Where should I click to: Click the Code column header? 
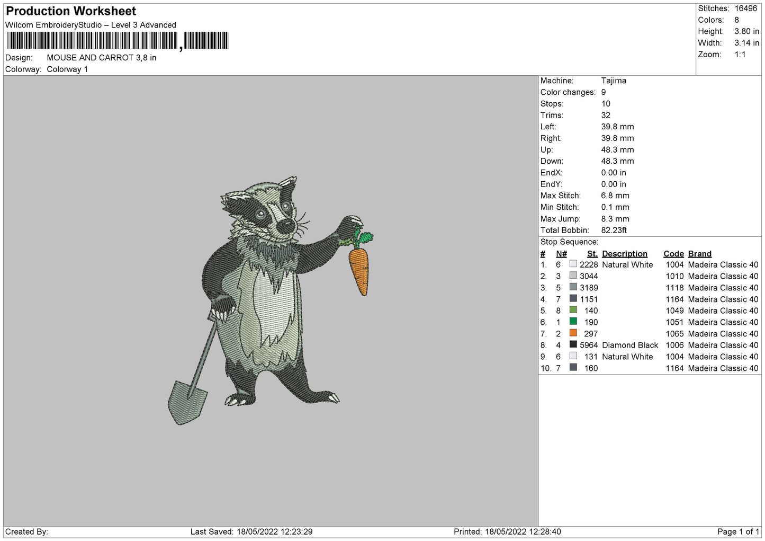673,254
